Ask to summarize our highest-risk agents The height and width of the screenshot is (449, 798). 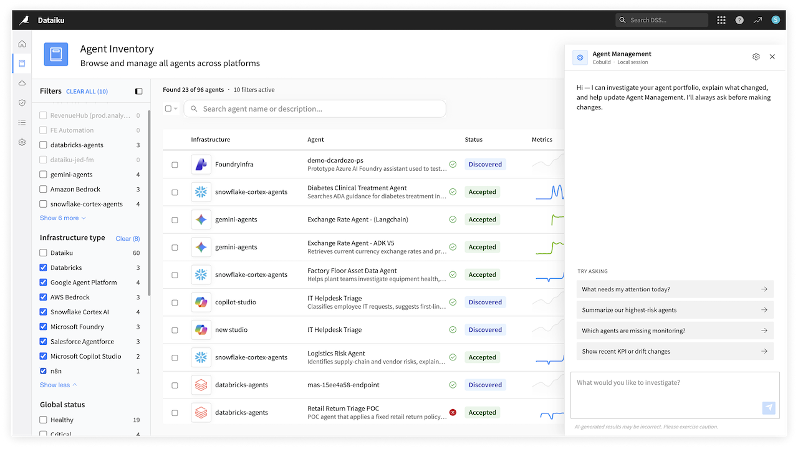coord(675,310)
